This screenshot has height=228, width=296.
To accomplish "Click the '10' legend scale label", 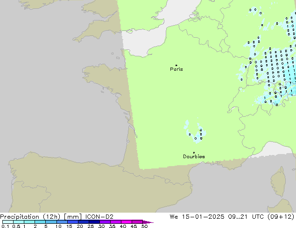I will click(x=58, y=226).
